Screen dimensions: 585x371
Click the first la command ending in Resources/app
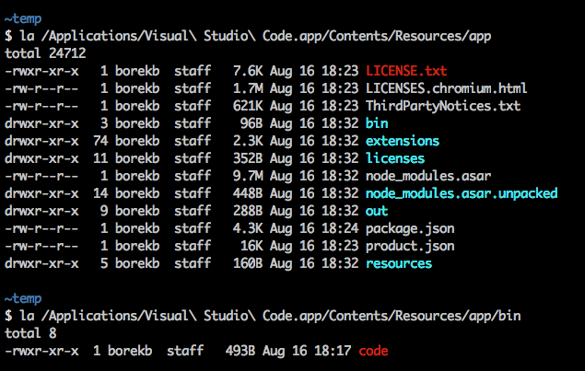(248, 36)
